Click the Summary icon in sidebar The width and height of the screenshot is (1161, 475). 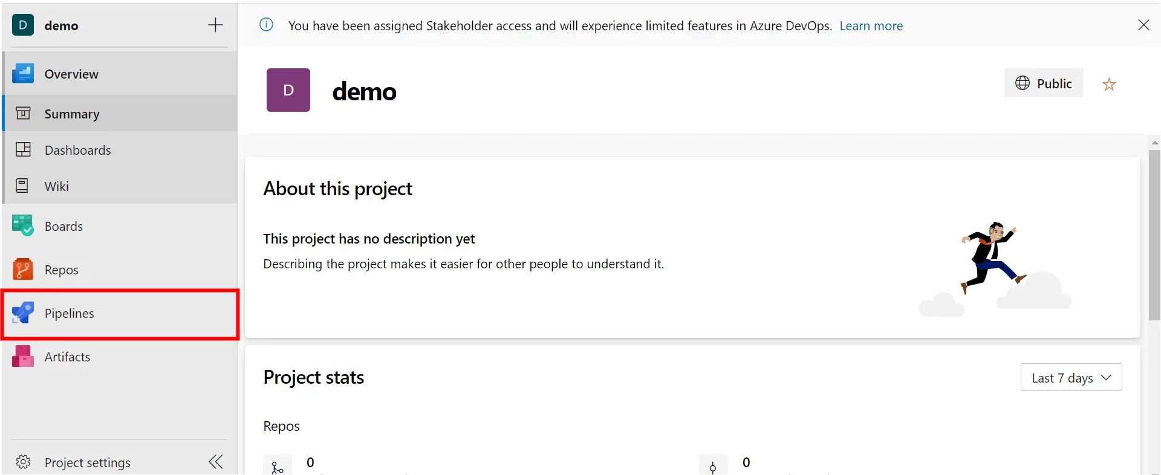point(23,114)
